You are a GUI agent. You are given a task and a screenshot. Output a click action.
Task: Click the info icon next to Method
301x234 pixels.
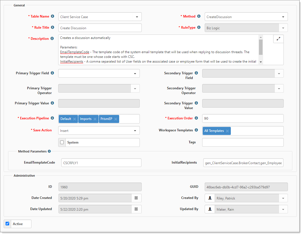pos(199,16)
